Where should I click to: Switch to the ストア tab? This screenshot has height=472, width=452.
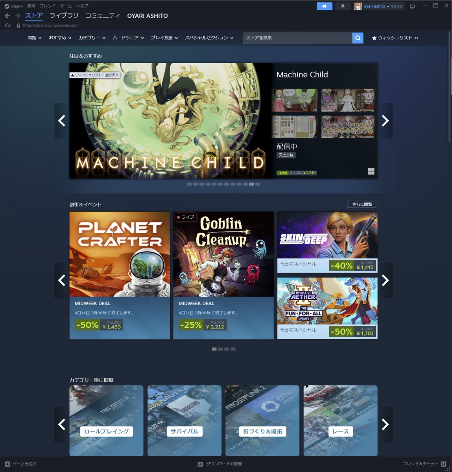[34, 16]
